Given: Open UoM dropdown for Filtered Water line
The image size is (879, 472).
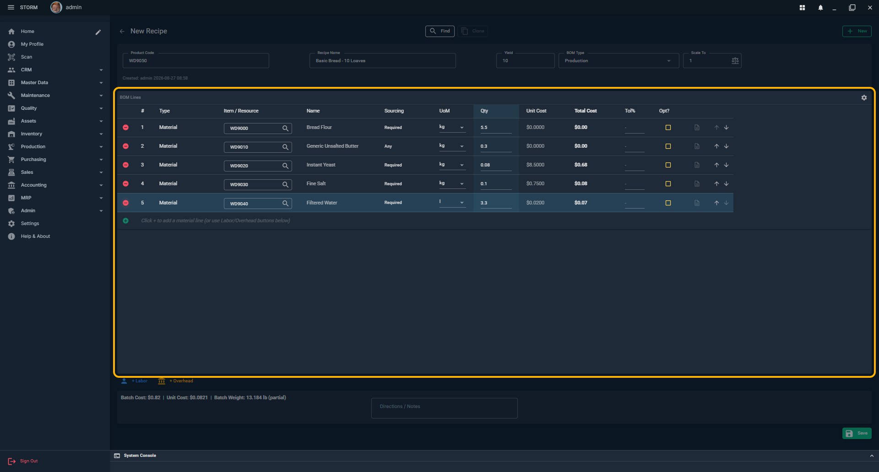Looking at the screenshot, I should tap(452, 203).
